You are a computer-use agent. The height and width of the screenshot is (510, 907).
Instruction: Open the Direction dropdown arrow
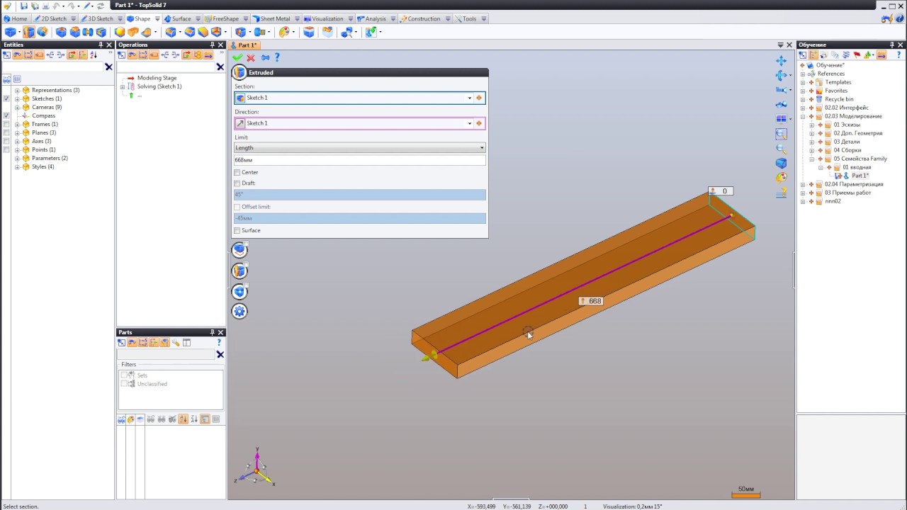(x=469, y=123)
